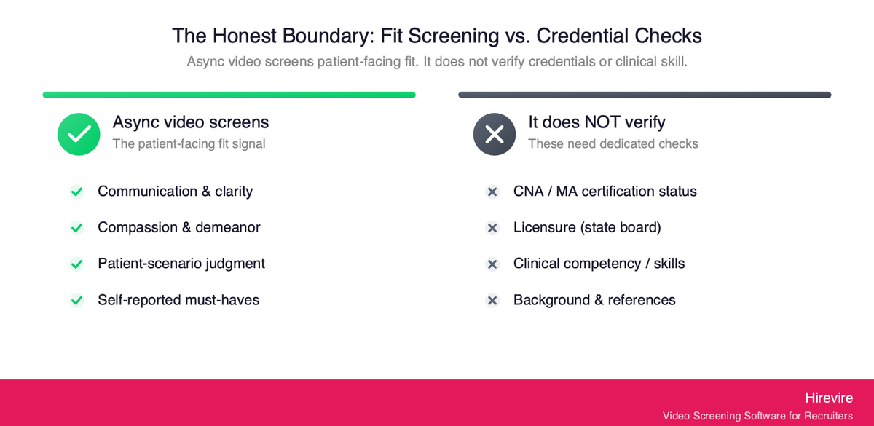Click the X icon beside Clinical competency / skills
874x426 pixels.
(x=492, y=264)
